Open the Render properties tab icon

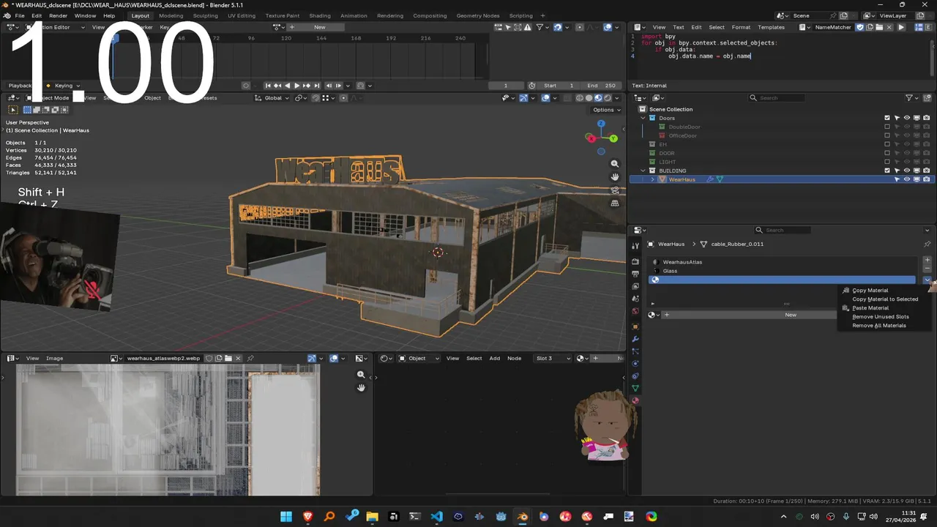point(635,261)
